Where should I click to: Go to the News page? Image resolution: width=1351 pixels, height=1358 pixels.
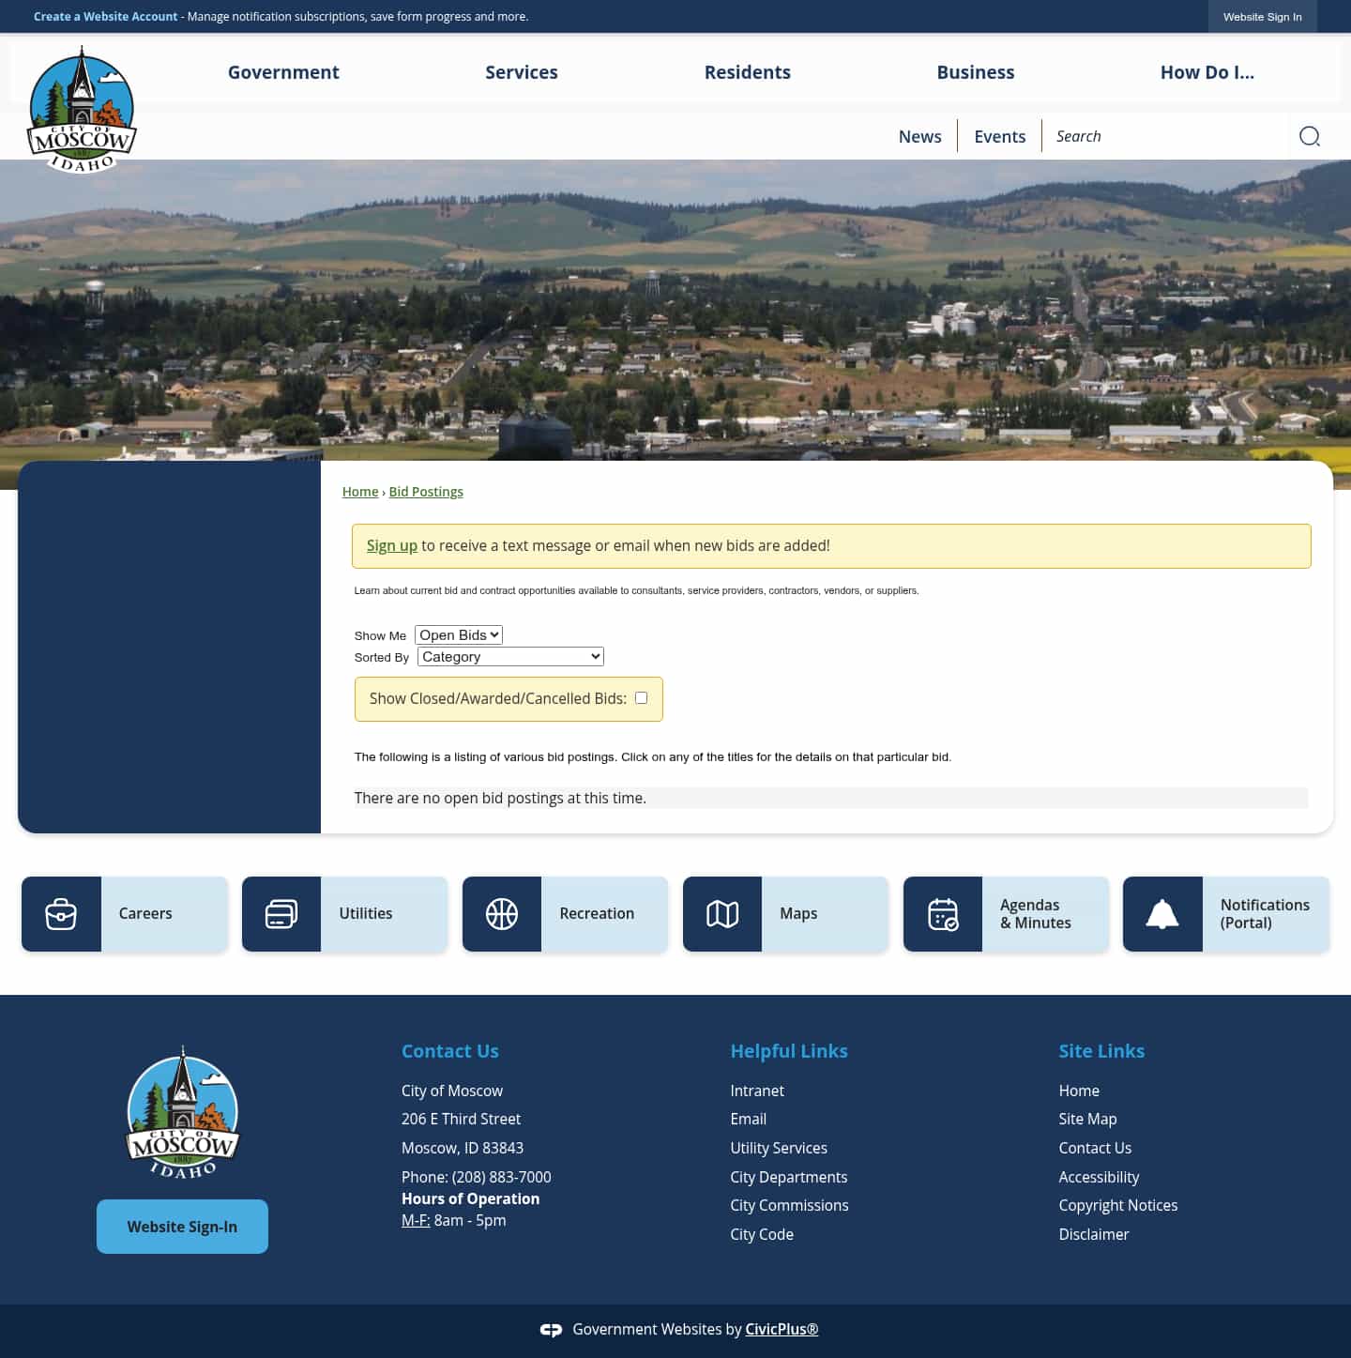pos(920,136)
